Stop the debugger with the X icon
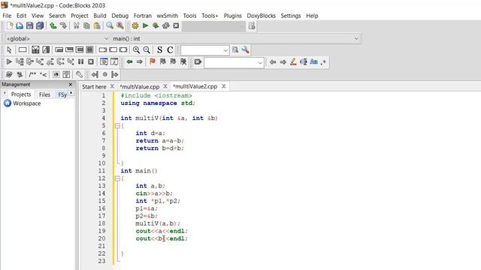Image resolution: width=481 pixels, height=270 pixels. (x=91, y=61)
